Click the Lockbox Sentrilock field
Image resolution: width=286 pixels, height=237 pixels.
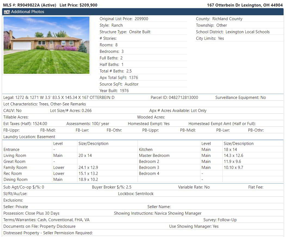(x=136, y=194)
